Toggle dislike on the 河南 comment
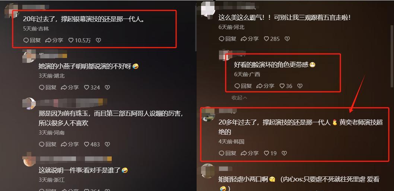The width and height of the screenshot is (394, 191). pyautogui.click(x=107, y=144)
